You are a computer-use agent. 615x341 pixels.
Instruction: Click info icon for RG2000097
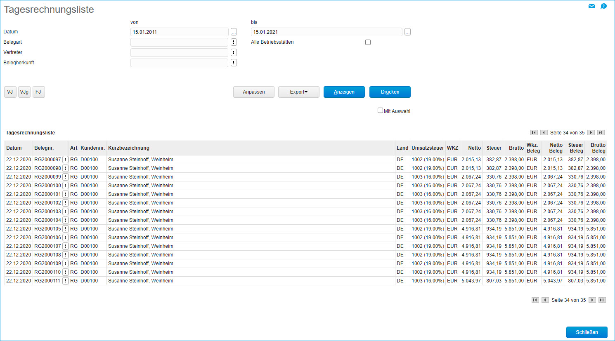65,160
